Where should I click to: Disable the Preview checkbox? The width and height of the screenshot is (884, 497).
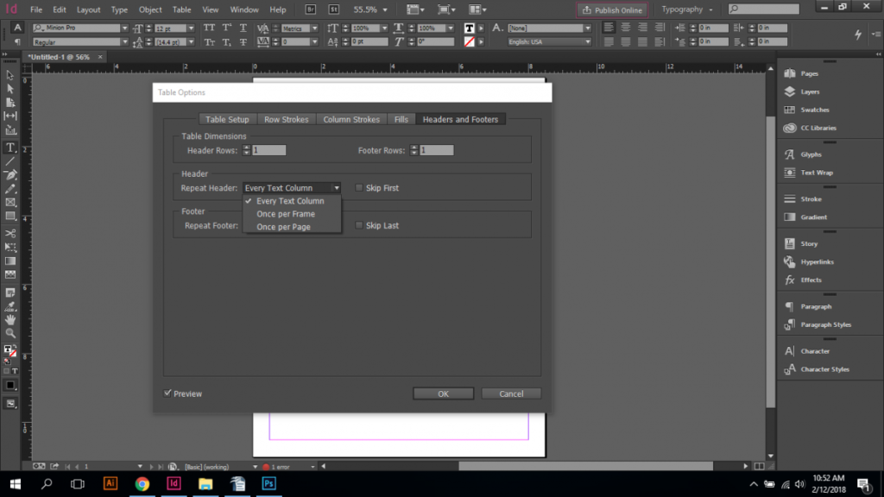click(x=169, y=393)
